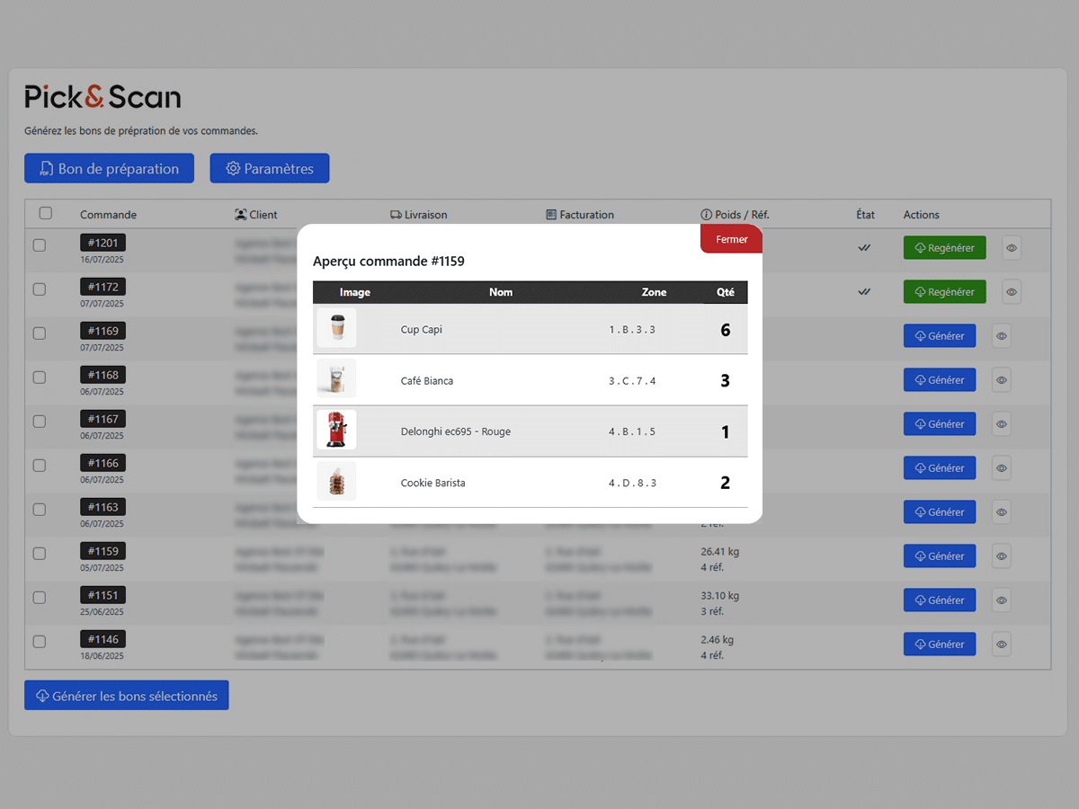Preview order #1201 with eye icon
1079x809 pixels.
[x=1012, y=248]
